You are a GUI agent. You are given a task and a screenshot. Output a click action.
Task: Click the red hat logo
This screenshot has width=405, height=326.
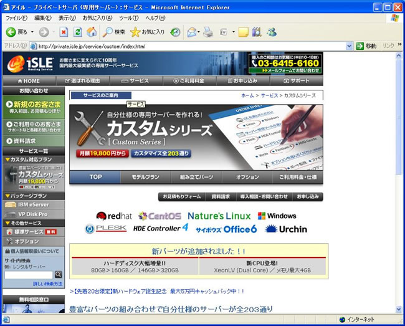pyautogui.click(x=114, y=216)
